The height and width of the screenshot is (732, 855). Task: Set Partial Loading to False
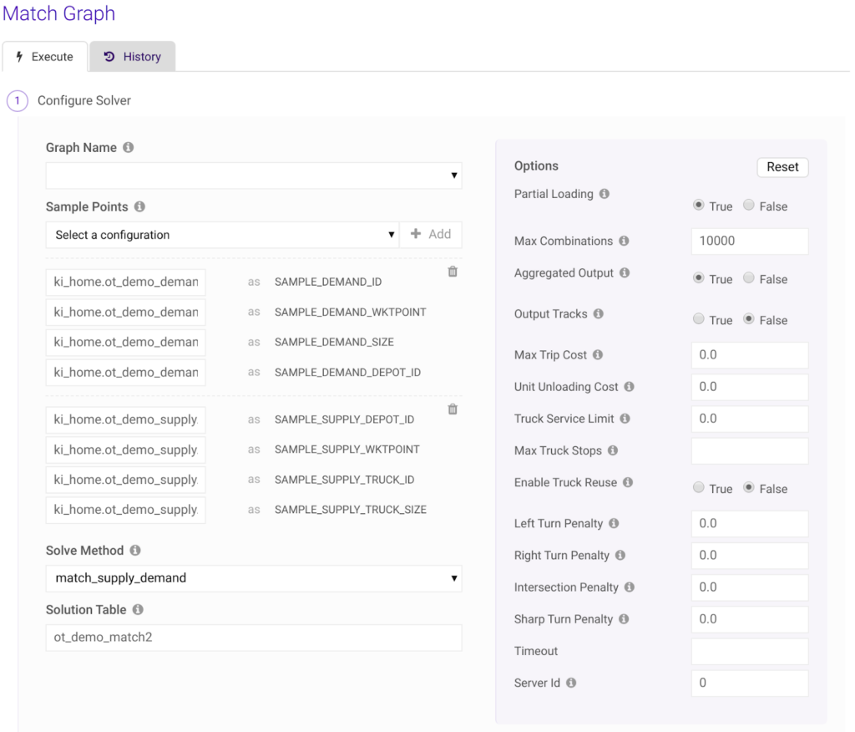point(749,206)
